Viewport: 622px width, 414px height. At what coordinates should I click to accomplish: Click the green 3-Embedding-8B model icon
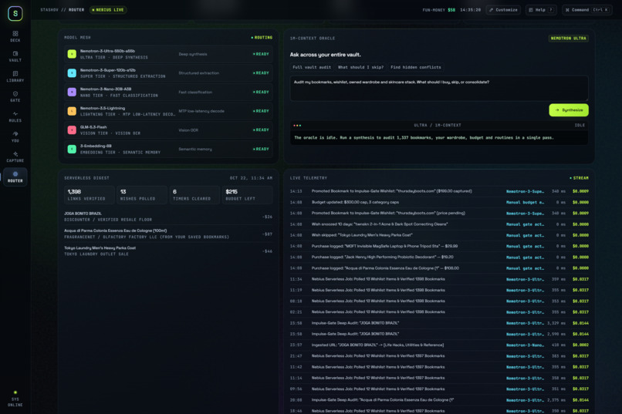(72, 149)
